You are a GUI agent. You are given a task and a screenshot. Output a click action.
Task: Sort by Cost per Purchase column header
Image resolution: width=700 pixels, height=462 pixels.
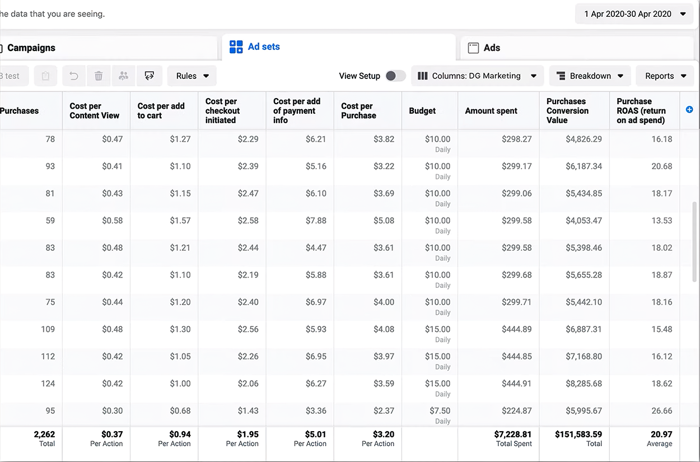358,111
